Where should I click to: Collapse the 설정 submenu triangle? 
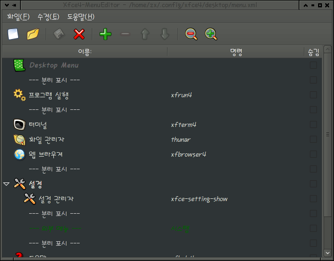pos(7,184)
